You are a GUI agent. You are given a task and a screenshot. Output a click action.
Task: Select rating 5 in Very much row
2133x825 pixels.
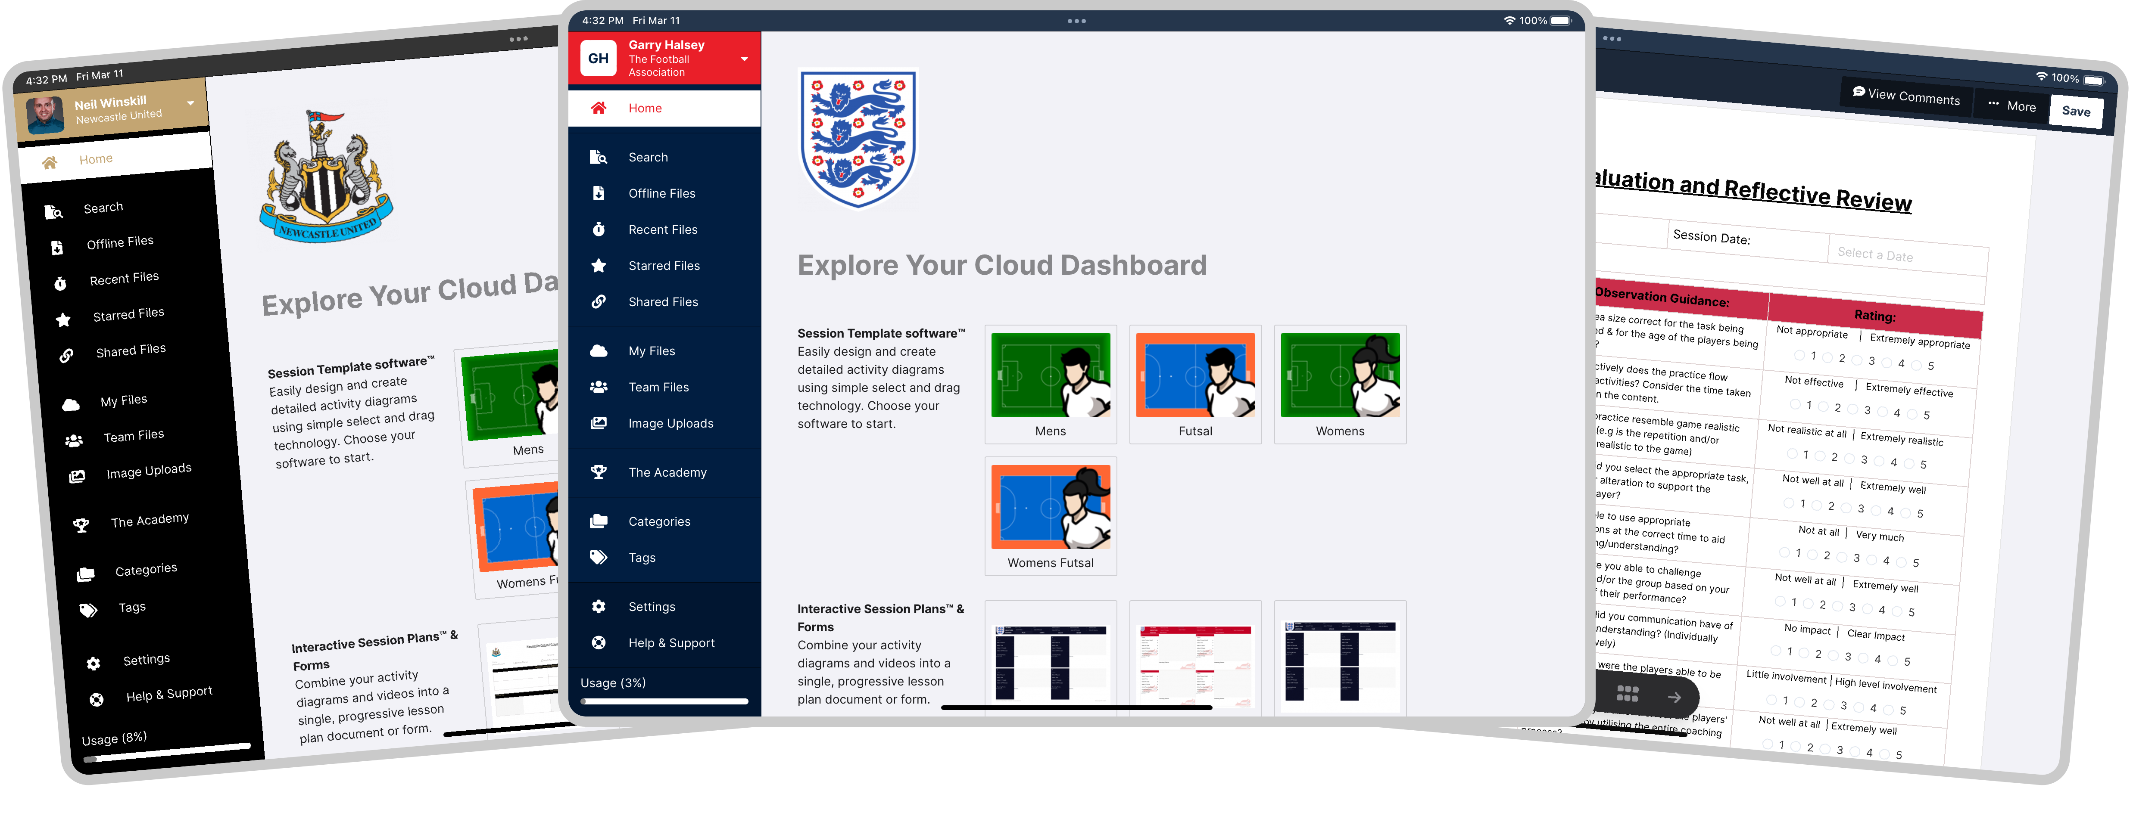point(1902,562)
